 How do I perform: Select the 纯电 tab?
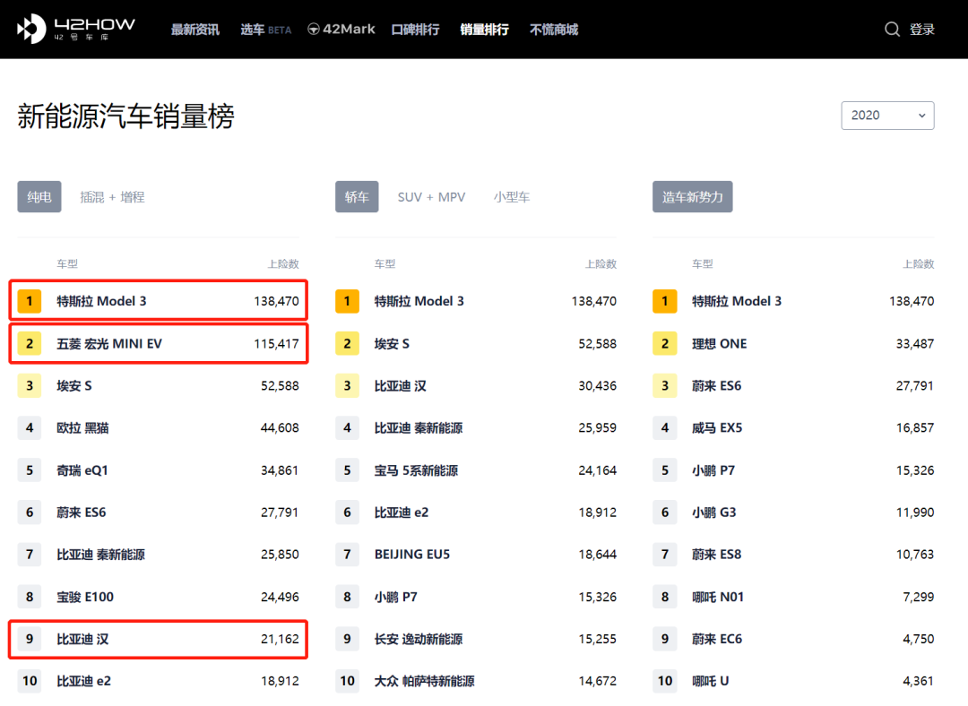pos(39,197)
